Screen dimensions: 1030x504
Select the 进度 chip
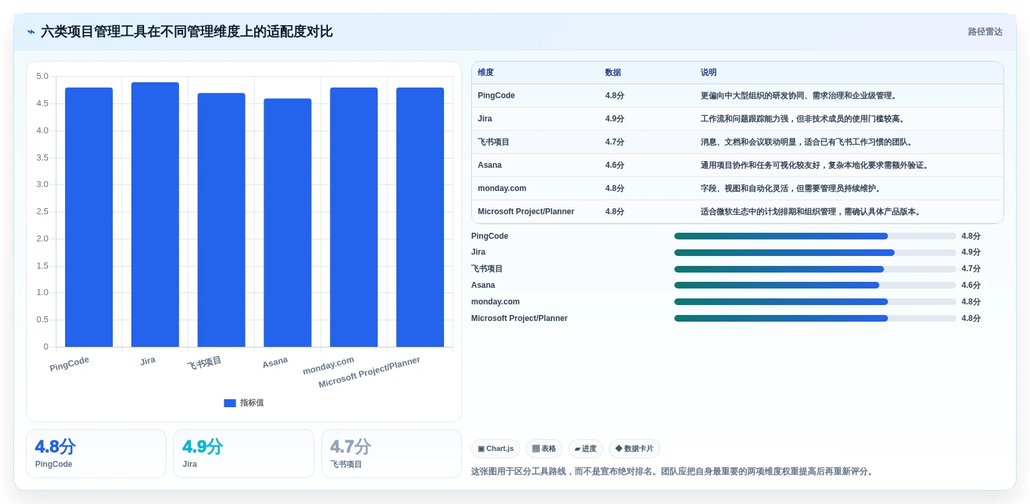tap(585, 449)
